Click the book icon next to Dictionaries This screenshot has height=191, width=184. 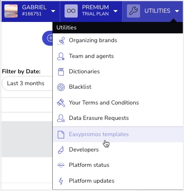click(61, 72)
